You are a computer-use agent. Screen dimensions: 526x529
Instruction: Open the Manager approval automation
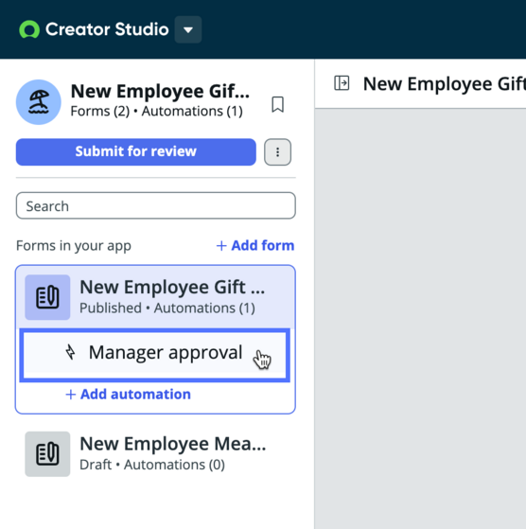pyautogui.click(x=155, y=355)
